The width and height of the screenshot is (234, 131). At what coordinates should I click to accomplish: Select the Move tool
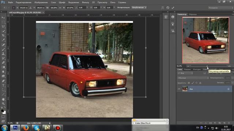[3, 17]
